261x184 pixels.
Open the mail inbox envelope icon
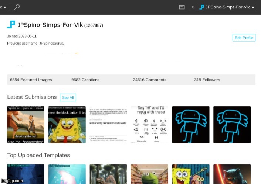[182, 7]
